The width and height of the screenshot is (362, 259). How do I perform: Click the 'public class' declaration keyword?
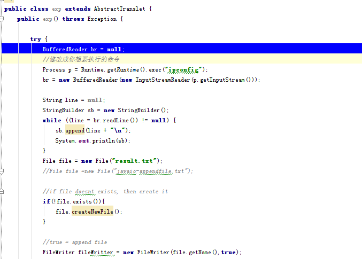(x=26, y=9)
